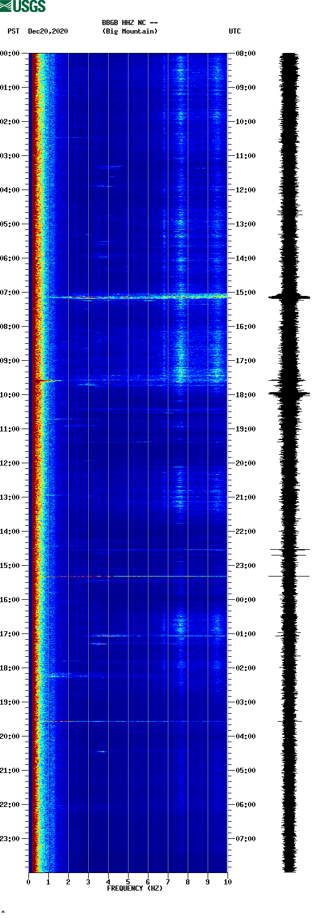Click the 12:00 UTC time label
Image resolution: width=314 pixels, height=918 pixels.
(x=246, y=190)
